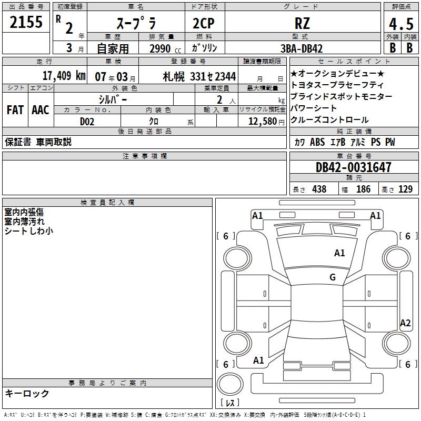Select the A2 damage mark on the diagram

click(405, 323)
